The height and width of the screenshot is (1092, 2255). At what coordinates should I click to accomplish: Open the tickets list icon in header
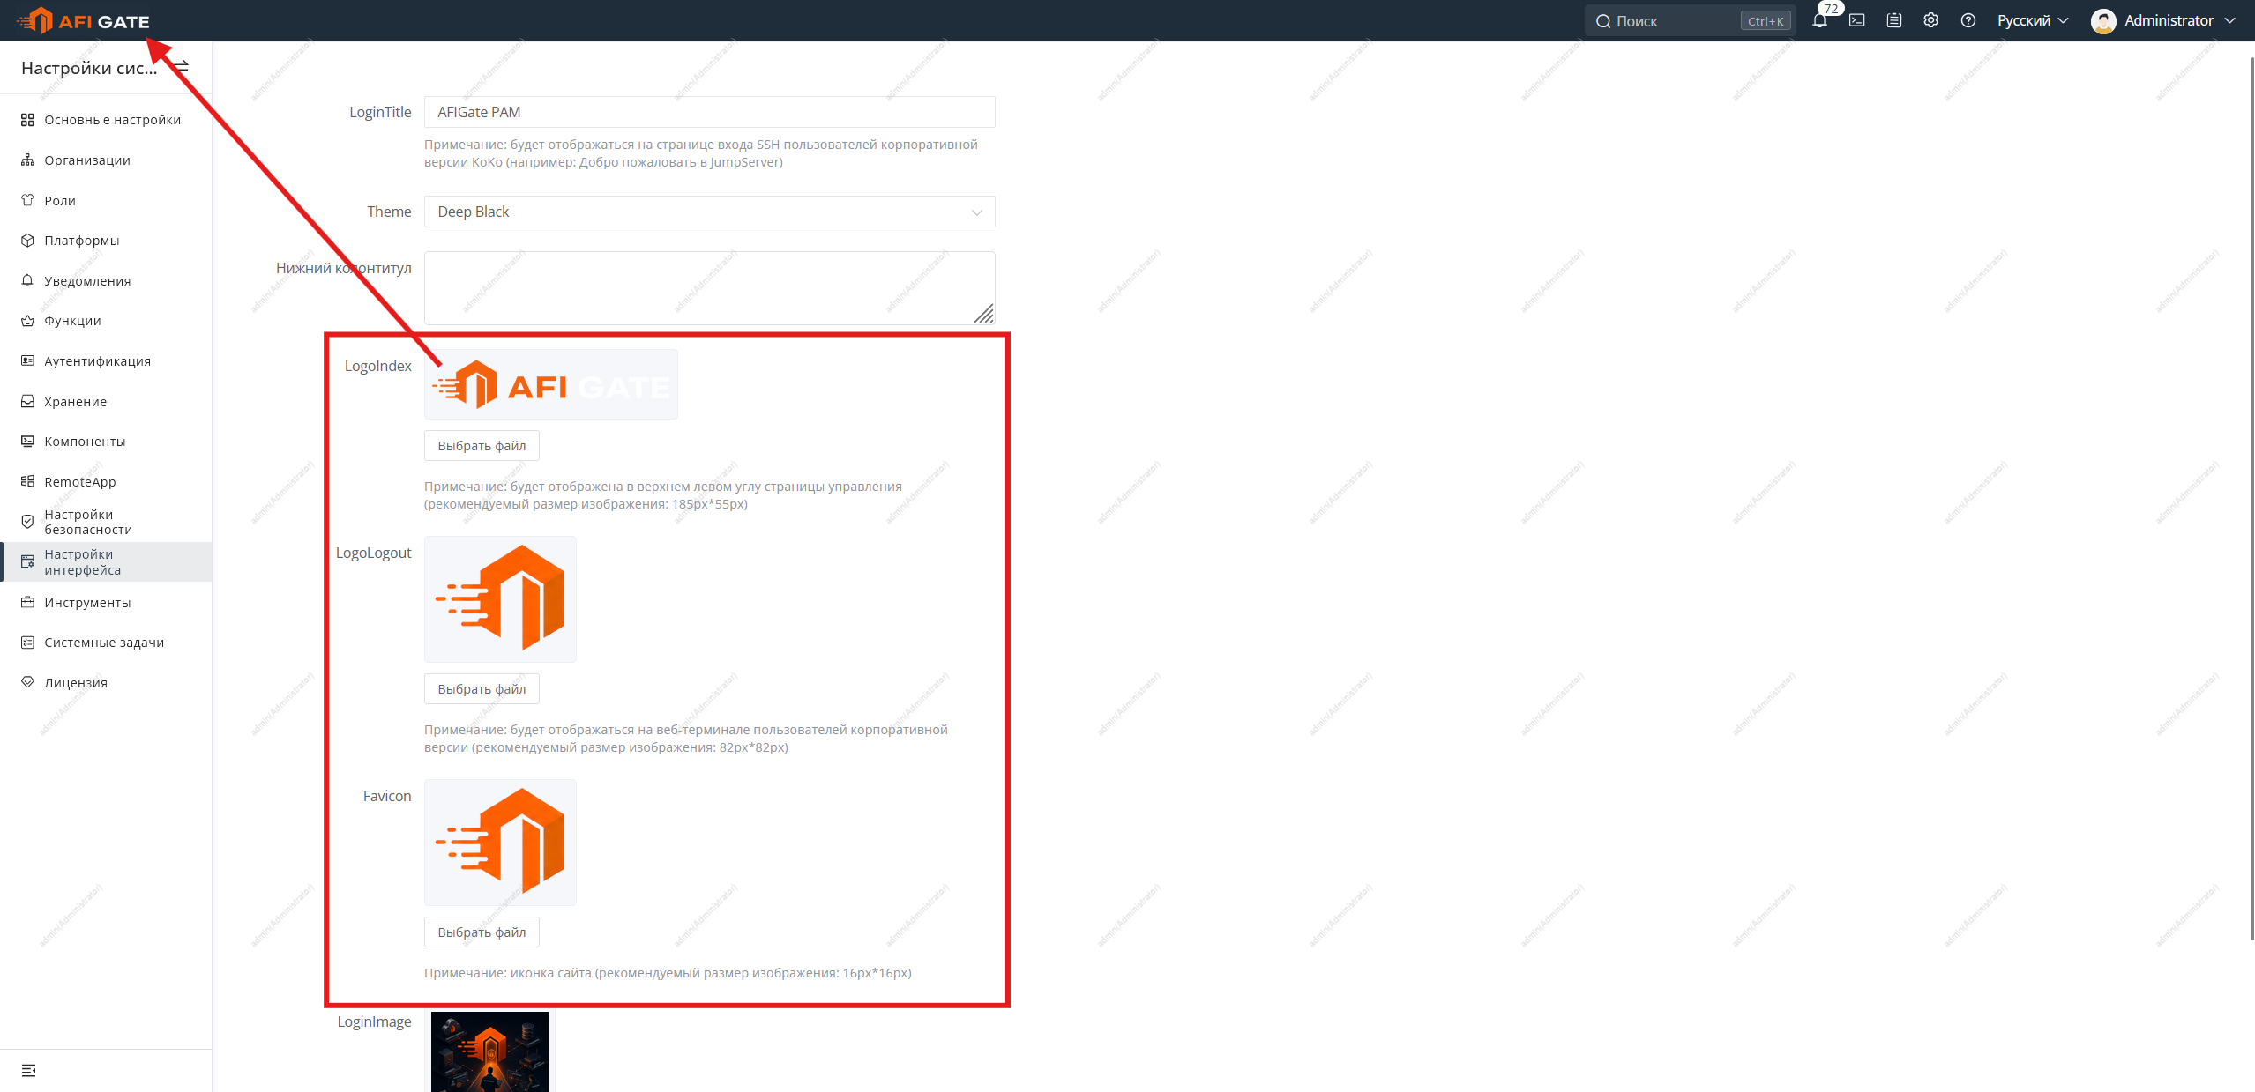[1894, 21]
